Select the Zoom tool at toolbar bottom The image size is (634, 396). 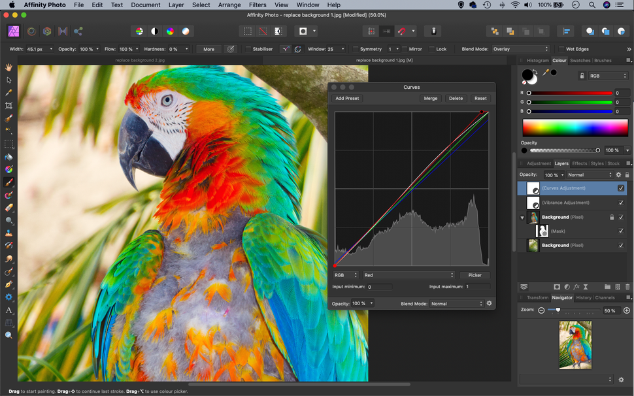(x=8, y=335)
